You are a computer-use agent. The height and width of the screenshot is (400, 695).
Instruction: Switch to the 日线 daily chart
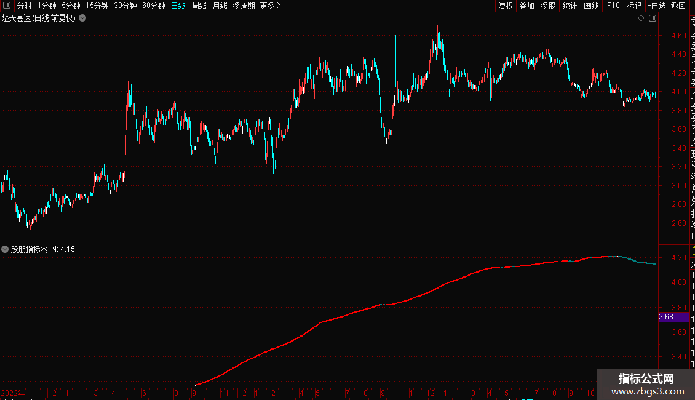178,6
